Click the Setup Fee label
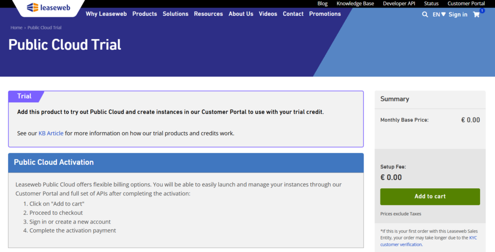 click(x=393, y=167)
